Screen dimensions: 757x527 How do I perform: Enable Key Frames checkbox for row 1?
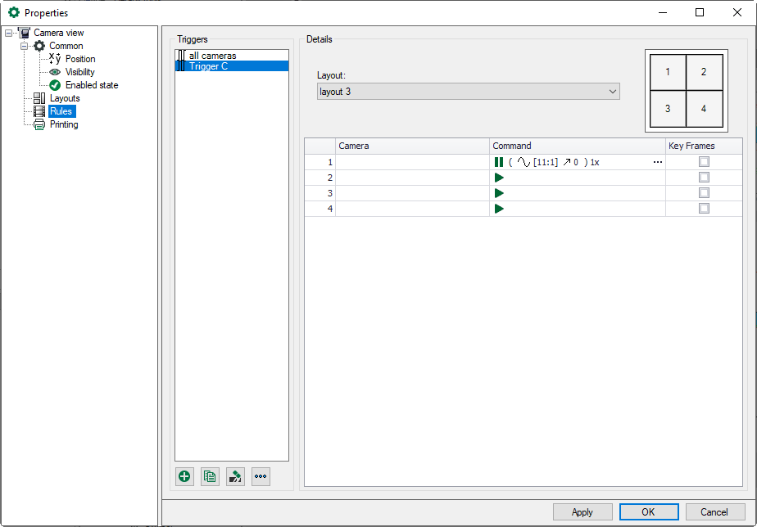point(704,162)
